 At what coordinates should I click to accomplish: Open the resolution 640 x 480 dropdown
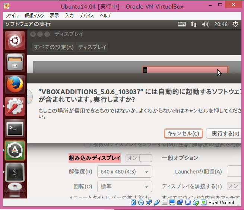125,172
